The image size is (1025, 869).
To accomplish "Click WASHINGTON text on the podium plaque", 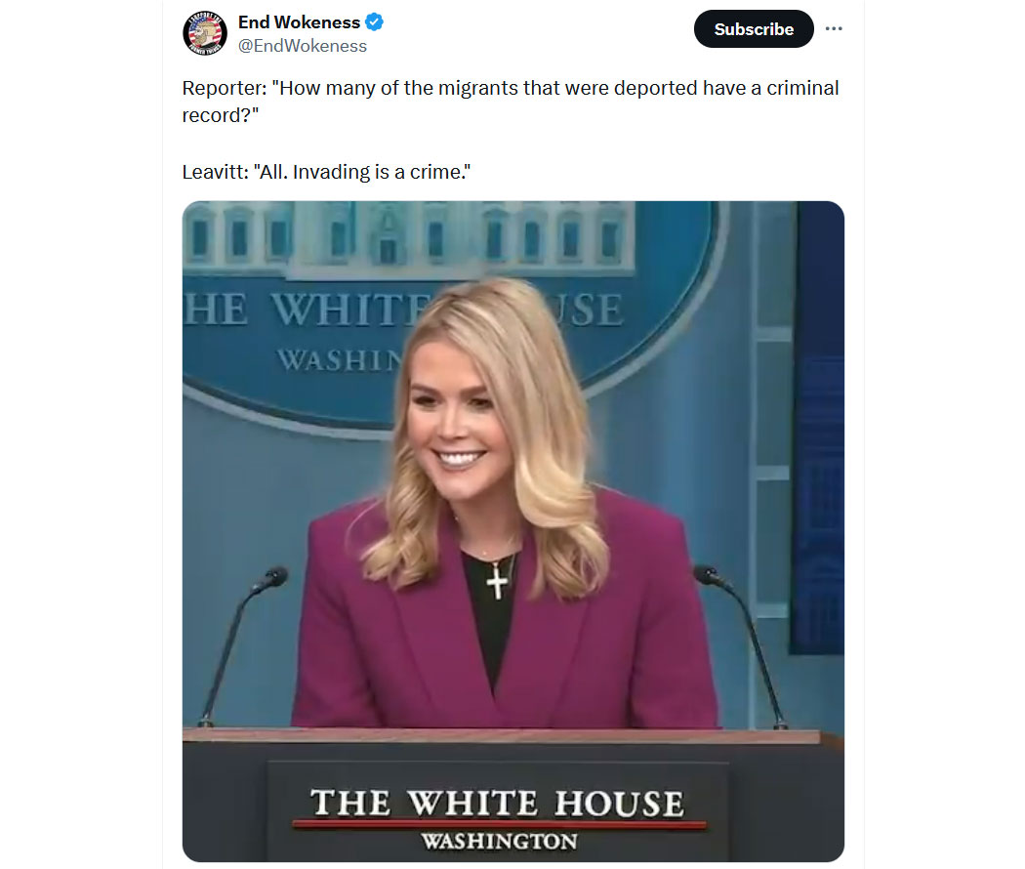I will tap(500, 841).
